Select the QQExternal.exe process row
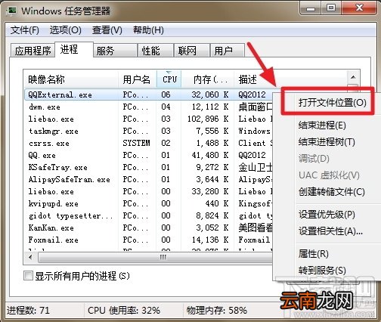The width and height of the screenshot is (381, 322). tap(149, 94)
